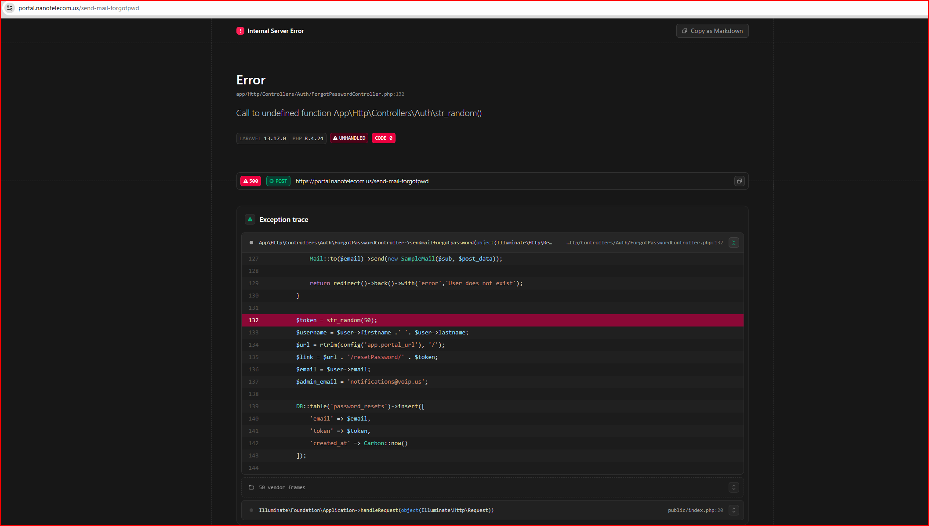Screen dimensions: 929x526
Task: Click folder icon beside vendor frames
Action: (251, 487)
